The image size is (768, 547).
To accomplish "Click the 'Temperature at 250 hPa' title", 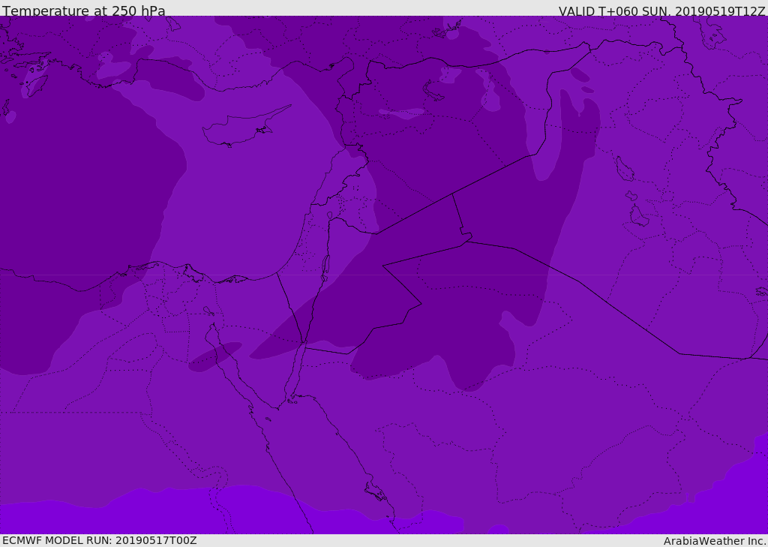I will pyautogui.click(x=84, y=11).
